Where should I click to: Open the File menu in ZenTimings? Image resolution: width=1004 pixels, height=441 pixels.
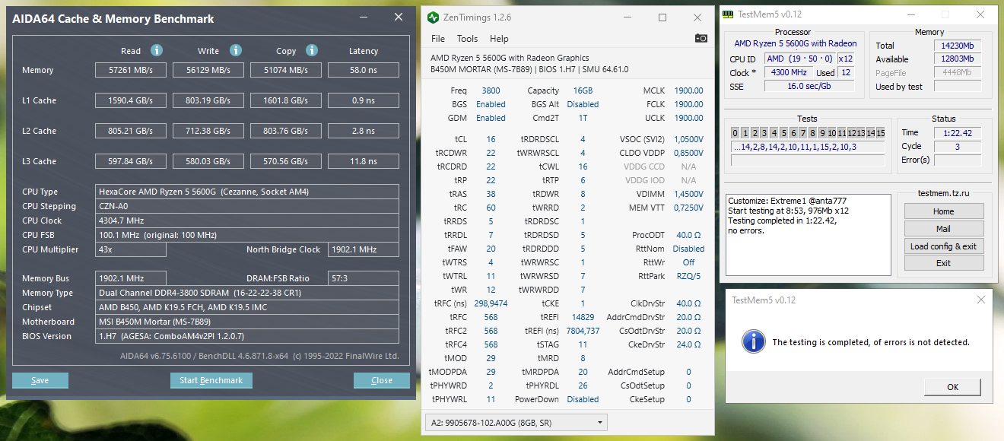click(x=438, y=39)
